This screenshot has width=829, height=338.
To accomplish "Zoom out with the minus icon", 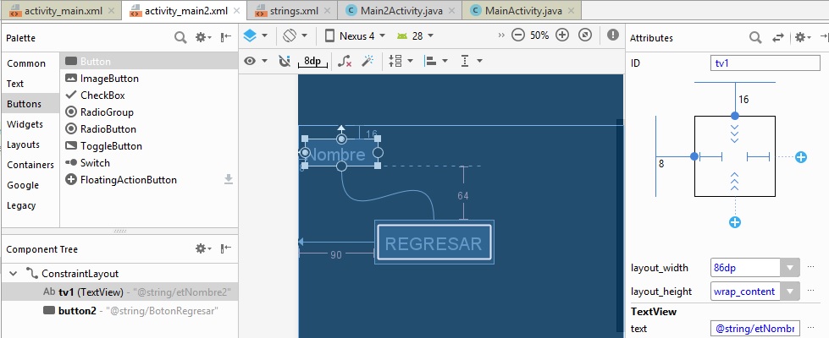I will tap(518, 35).
